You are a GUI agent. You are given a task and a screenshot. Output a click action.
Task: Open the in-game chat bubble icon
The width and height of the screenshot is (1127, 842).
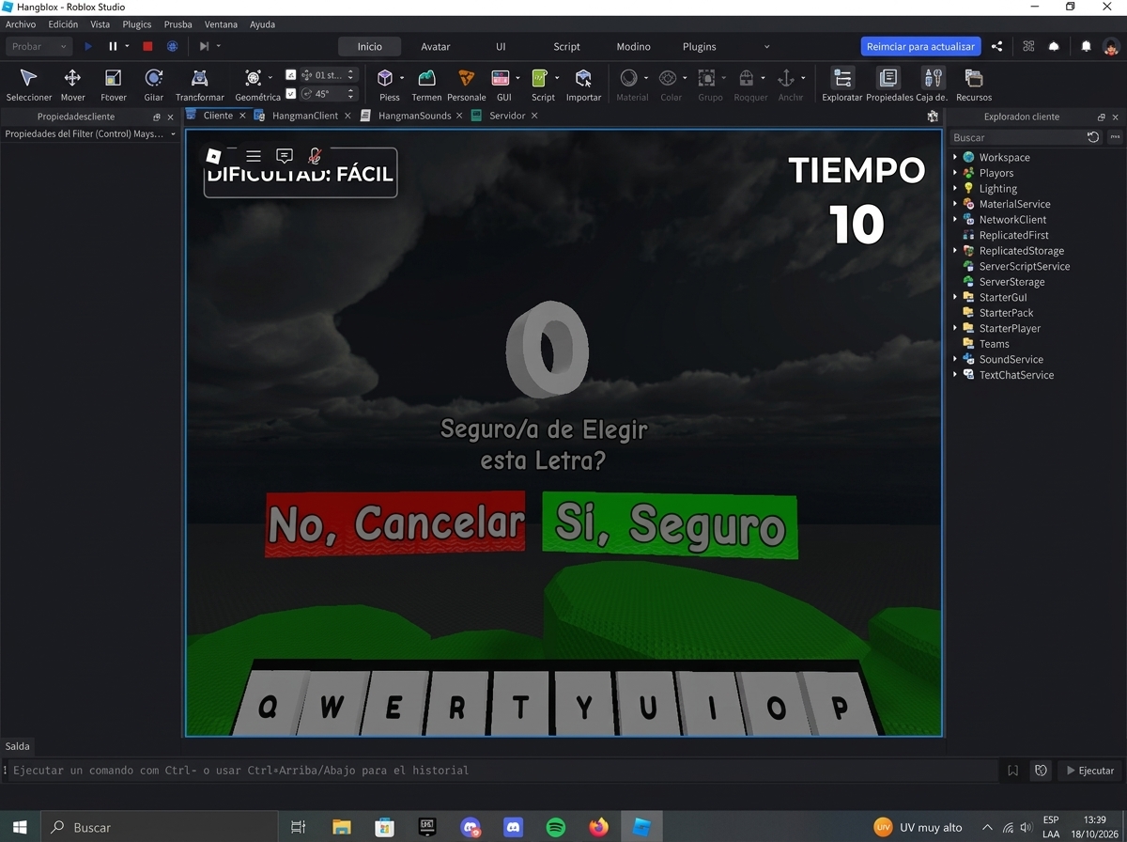[x=285, y=156]
